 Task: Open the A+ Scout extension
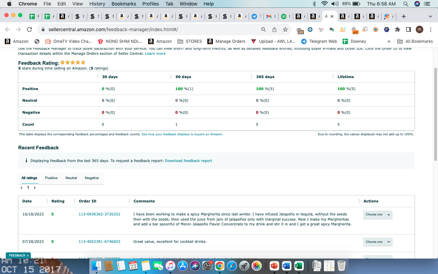(x=343, y=29)
